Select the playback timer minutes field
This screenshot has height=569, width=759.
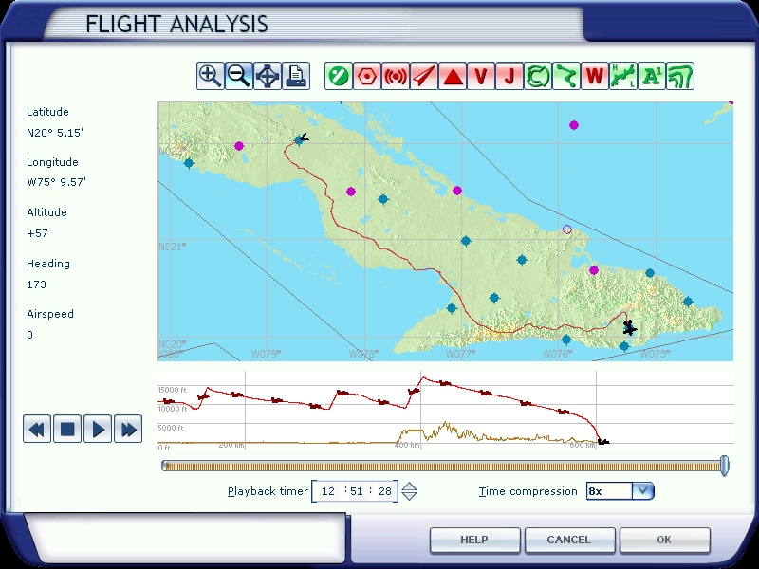(357, 491)
